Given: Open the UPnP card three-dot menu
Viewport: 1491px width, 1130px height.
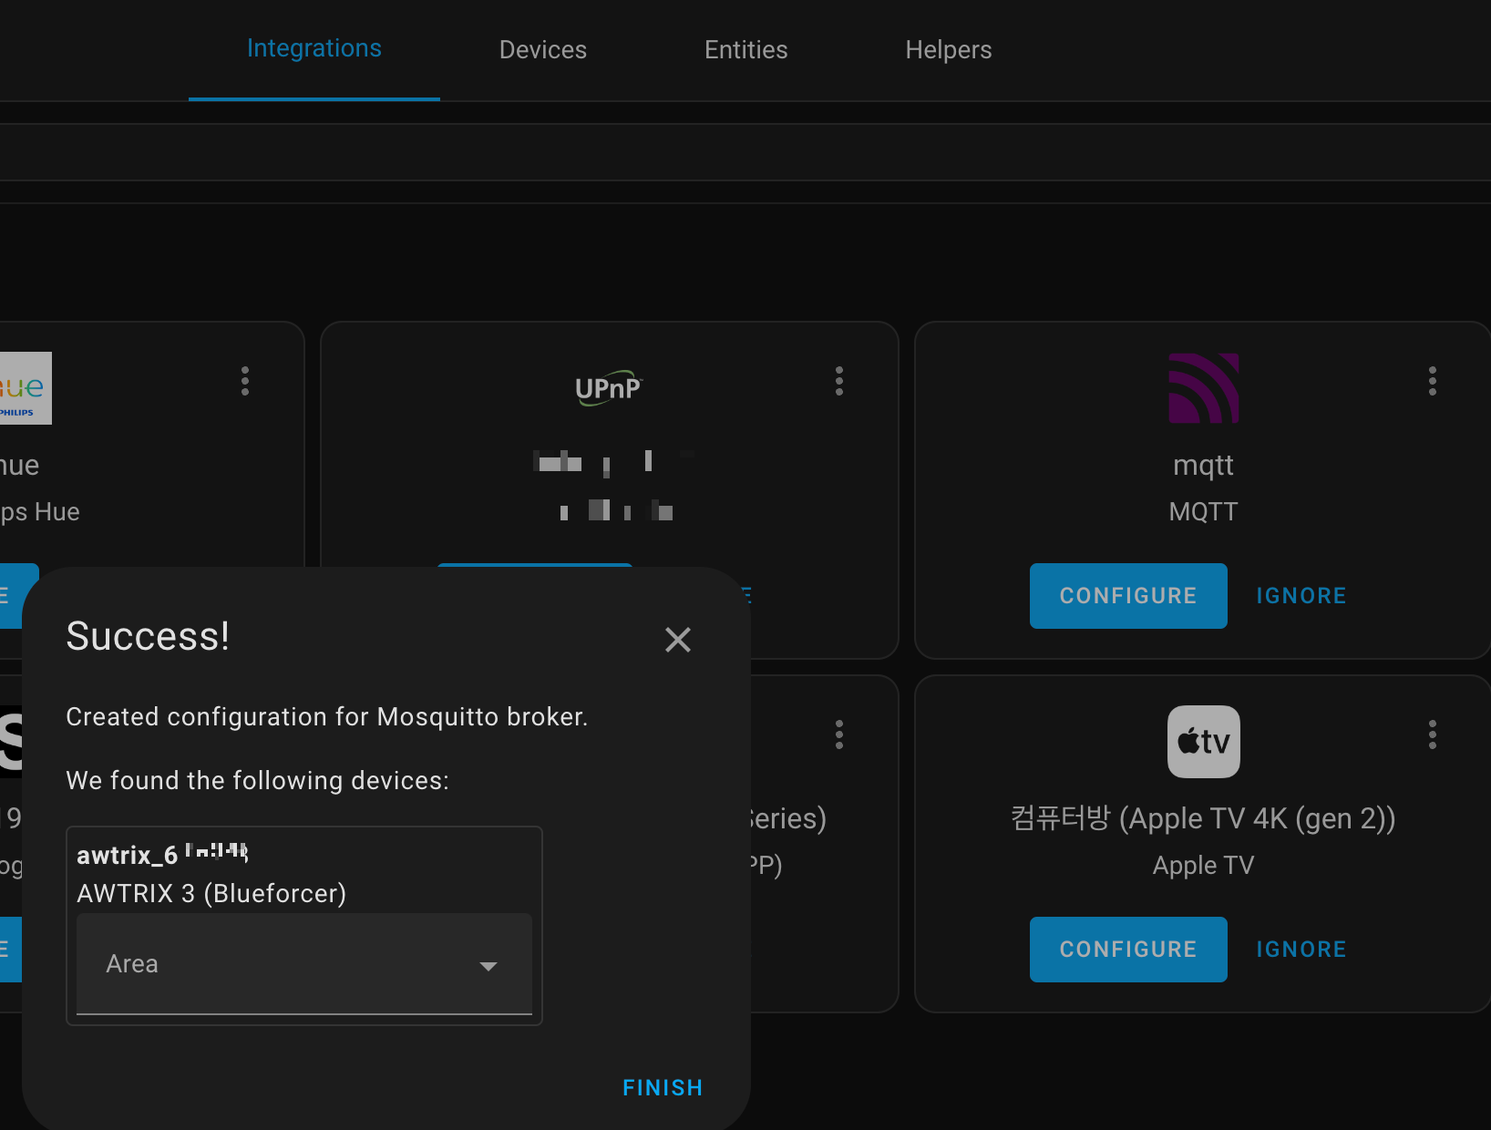Looking at the screenshot, I should click(839, 381).
